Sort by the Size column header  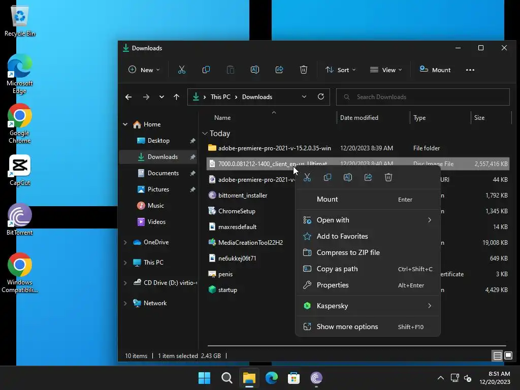479,118
